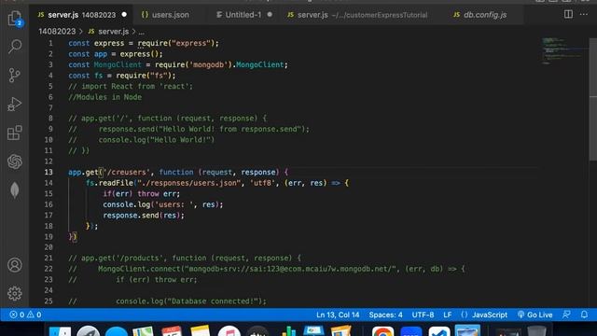Open the Search view in the activity bar

coord(15,47)
